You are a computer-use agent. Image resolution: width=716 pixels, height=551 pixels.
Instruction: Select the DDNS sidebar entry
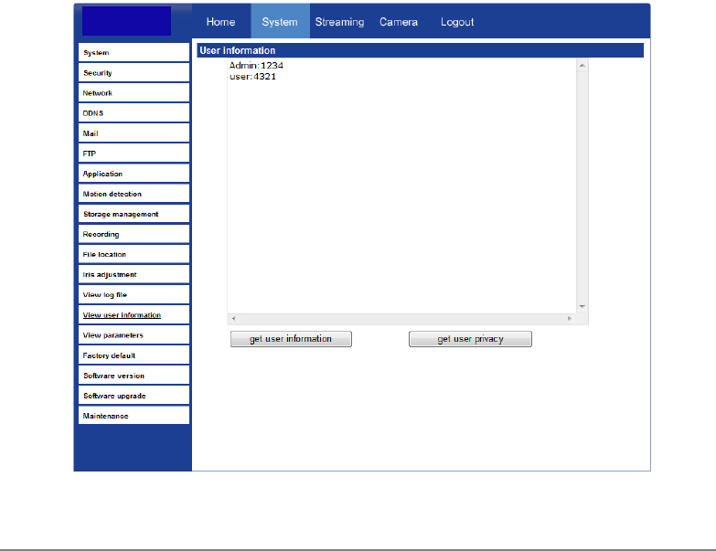point(134,113)
